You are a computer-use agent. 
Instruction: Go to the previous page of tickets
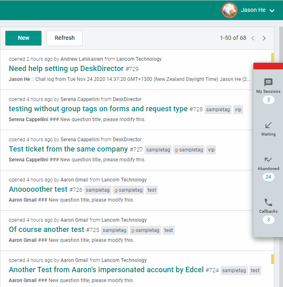253,38
